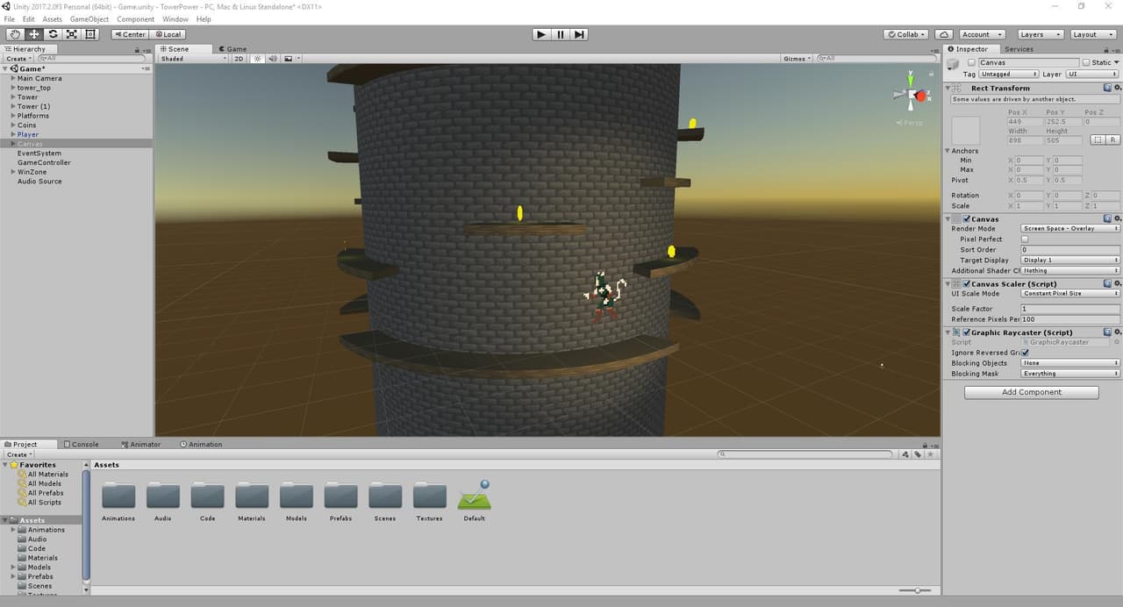Click the Scale Factor input field
1123x607 pixels.
pos(1070,309)
